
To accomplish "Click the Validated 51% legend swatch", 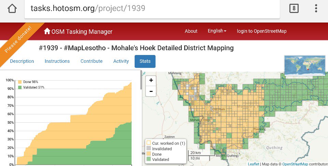I will [x=20, y=87].
